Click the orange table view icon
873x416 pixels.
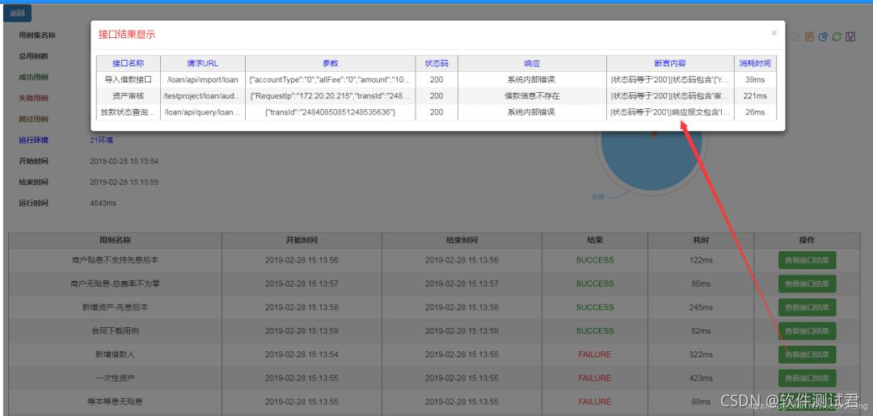(x=809, y=36)
